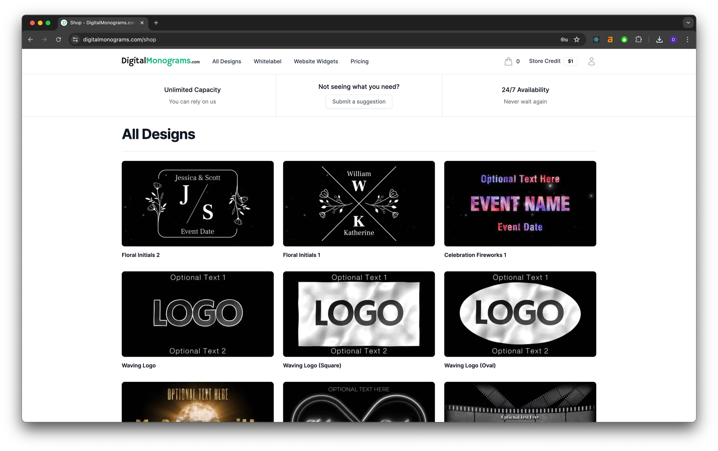The image size is (718, 451).
Task: Click the Amazon extension icon
Action: click(x=610, y=39)
